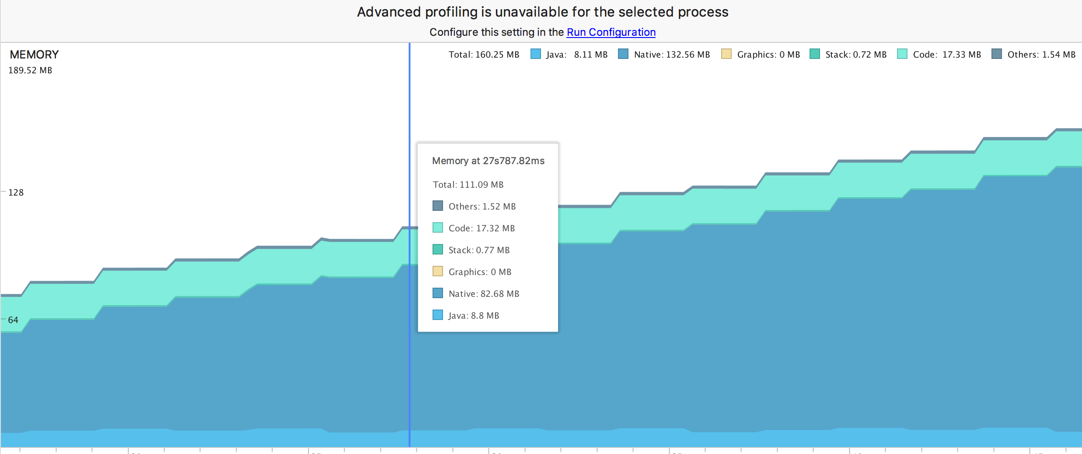
Task: Click the Native swatch inside the tooltip
Action: 437,293
